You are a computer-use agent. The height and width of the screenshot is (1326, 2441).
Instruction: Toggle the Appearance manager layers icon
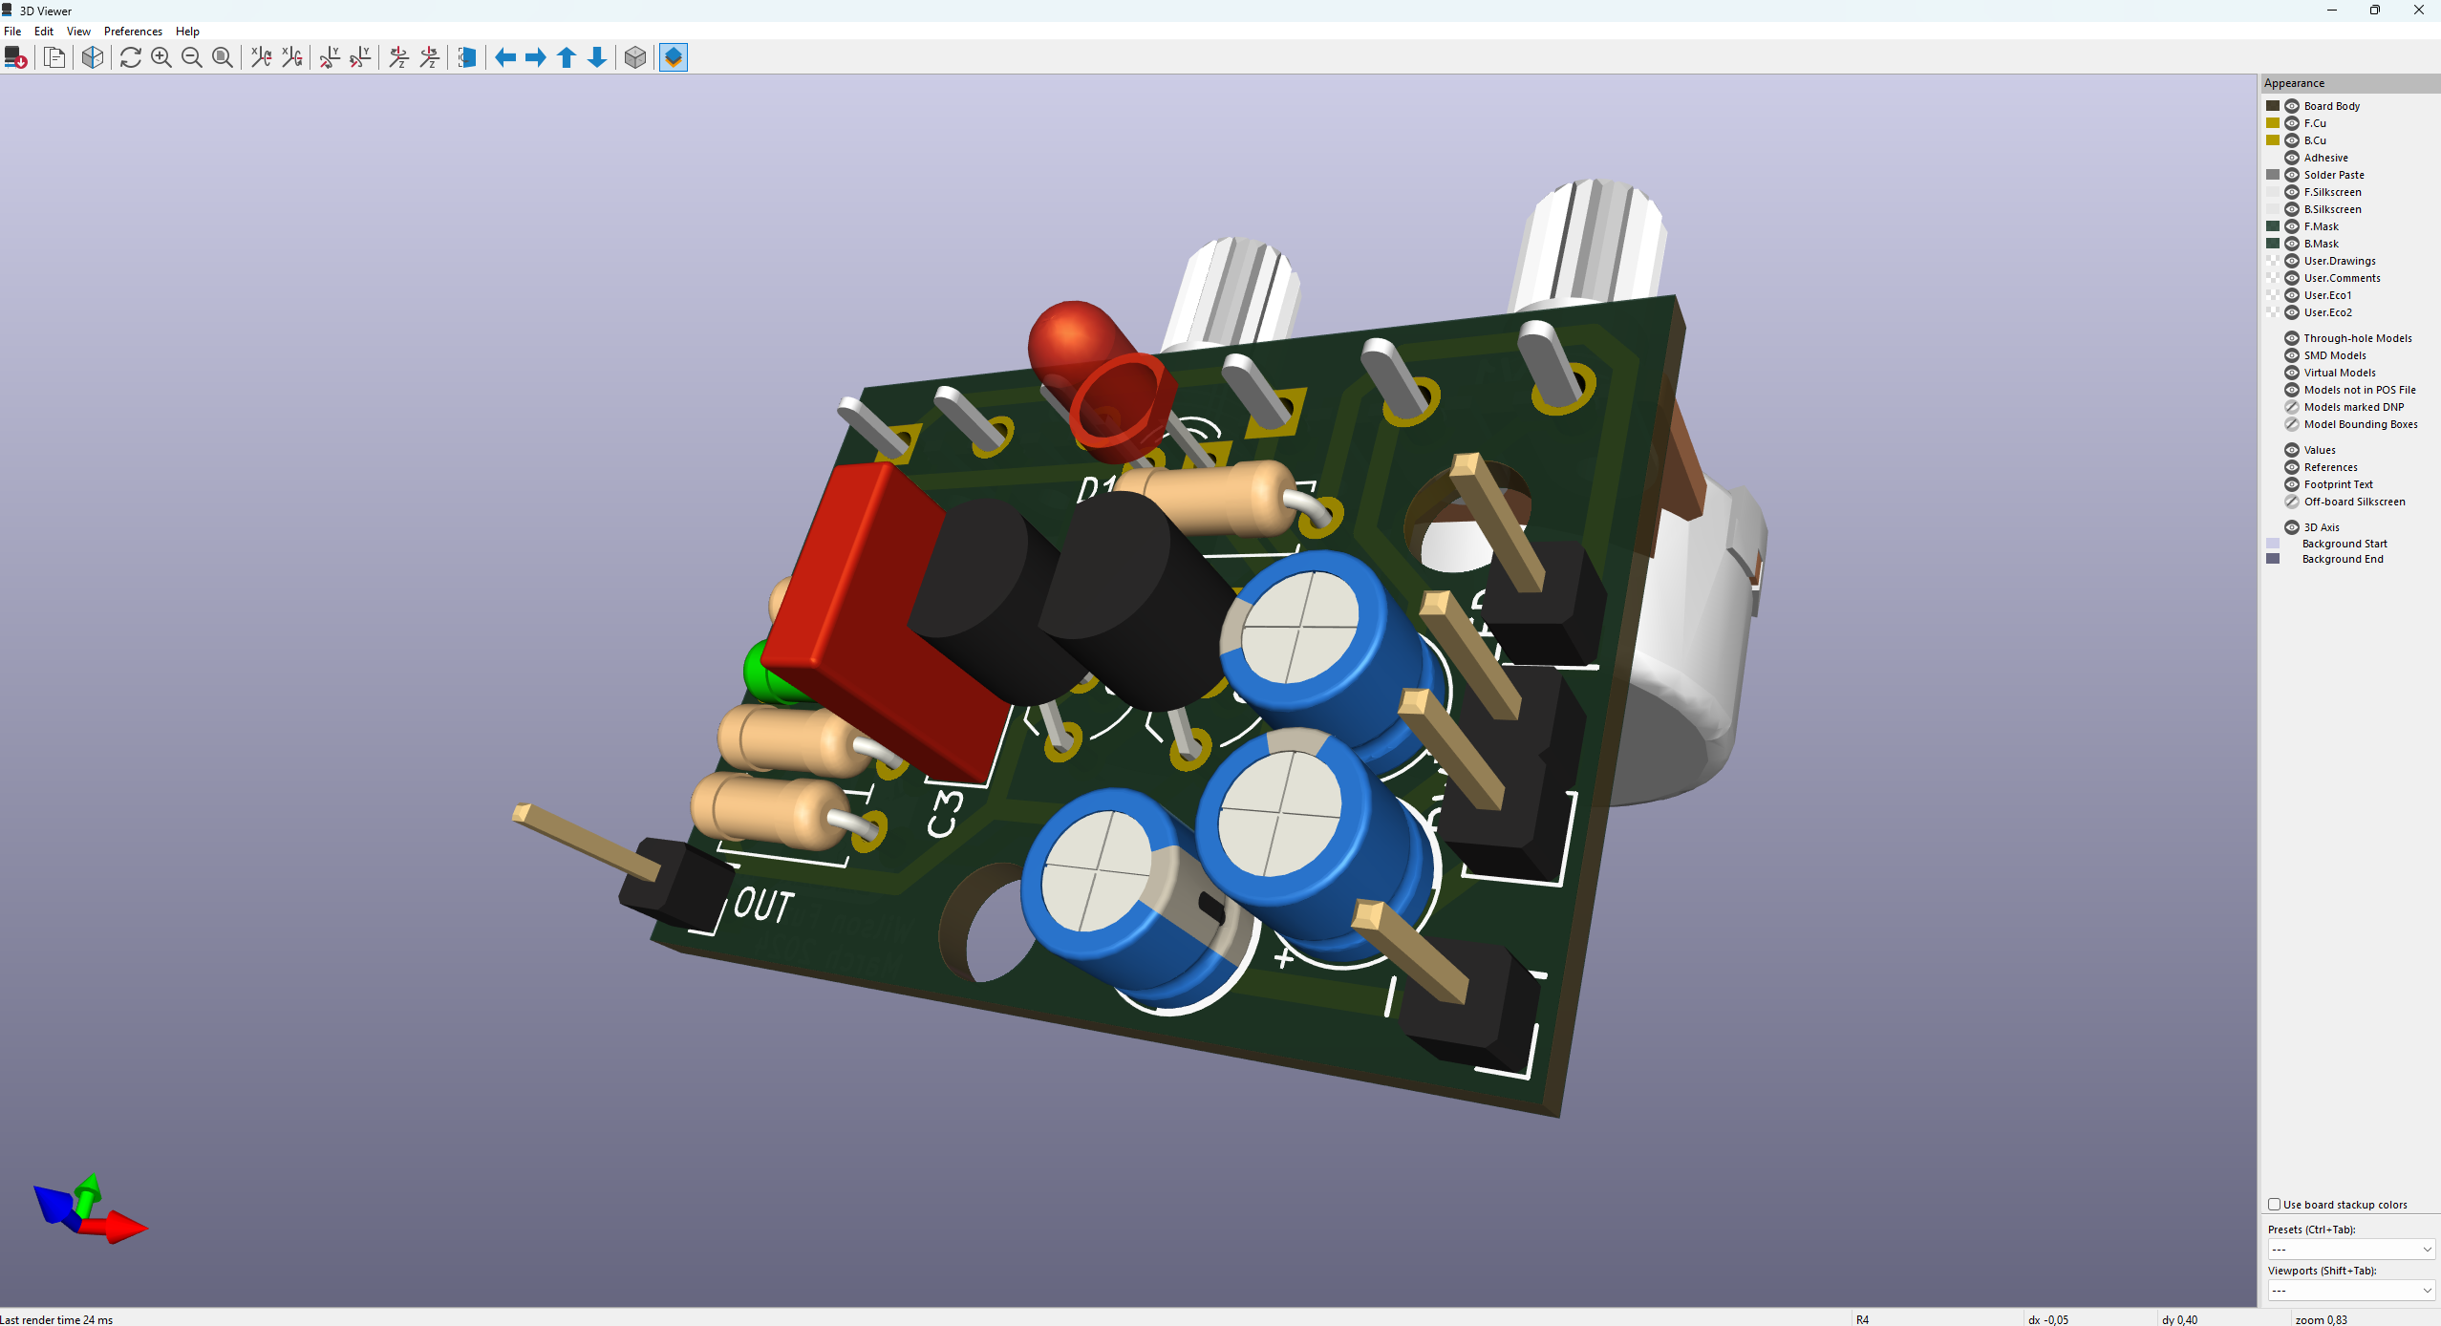[x=674, y=57]
